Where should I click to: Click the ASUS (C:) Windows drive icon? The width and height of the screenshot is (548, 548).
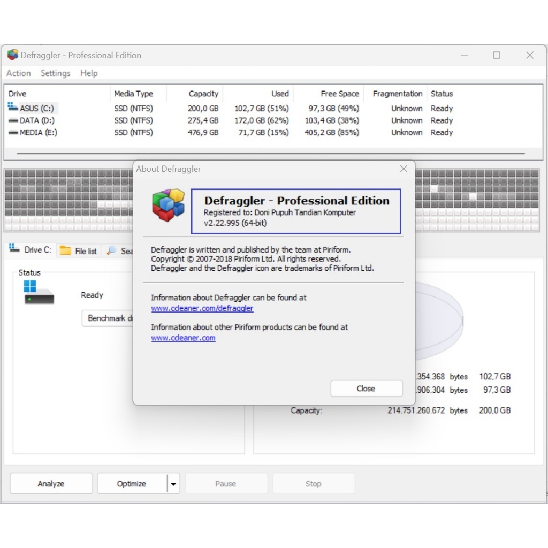[x=13, y=106]
